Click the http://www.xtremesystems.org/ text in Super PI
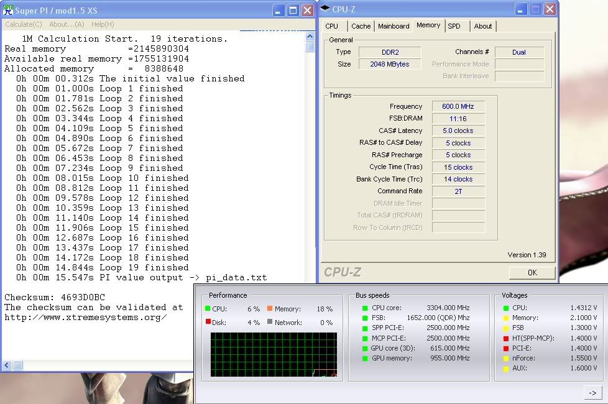Viewport: 608px width, 404px height. coord(86,318)
